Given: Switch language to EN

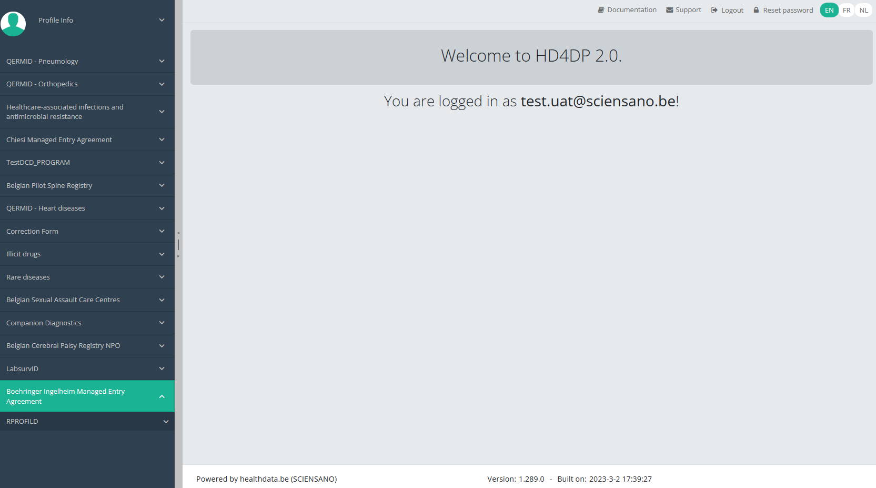Looking at the screenshot, I should pyautogui.click(x=829, y=11).
